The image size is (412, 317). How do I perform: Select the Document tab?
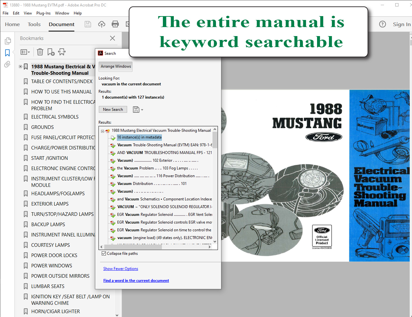click(x=61, y=24)
